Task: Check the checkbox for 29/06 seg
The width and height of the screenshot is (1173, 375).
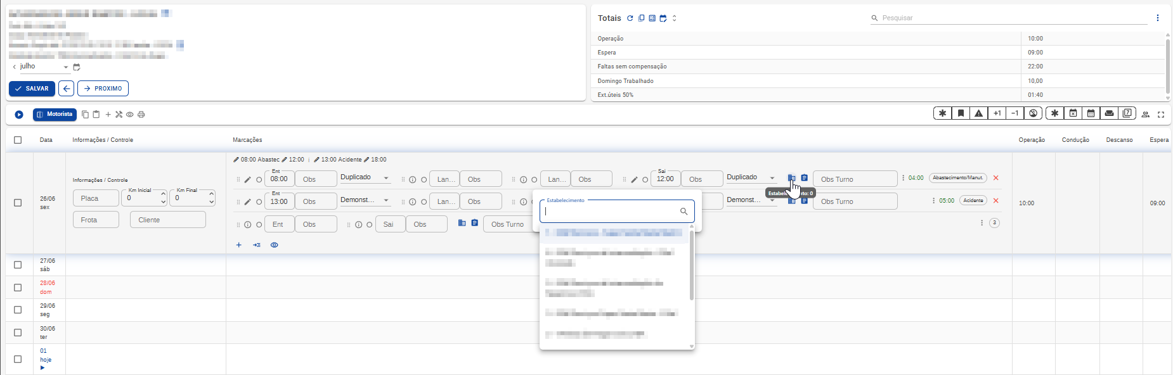Action: (18, 310)
